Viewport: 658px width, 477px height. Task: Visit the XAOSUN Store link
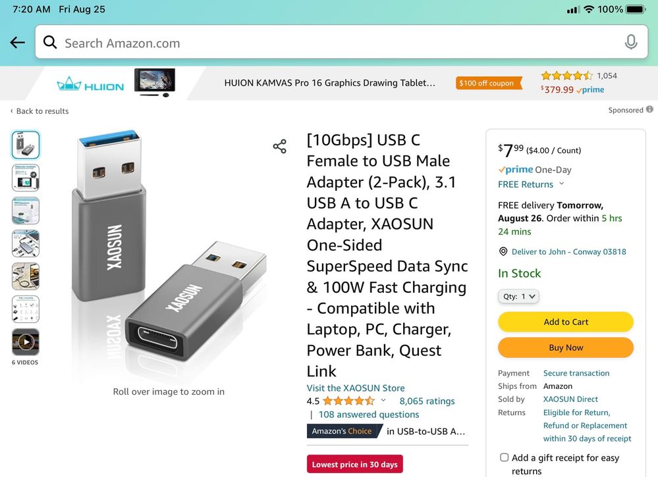[356, 388]
